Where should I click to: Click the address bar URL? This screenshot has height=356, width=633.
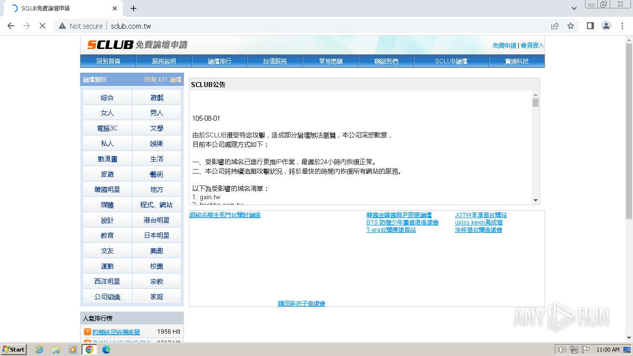(131, 26)
